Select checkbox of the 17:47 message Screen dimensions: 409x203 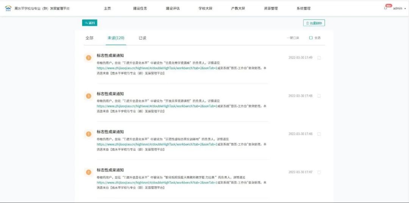point(319,172)
